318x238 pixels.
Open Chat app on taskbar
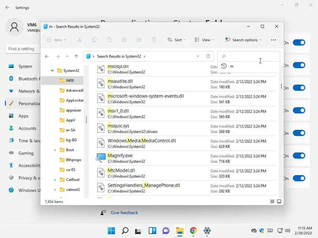pyautogui.click(x=166, y=231)
